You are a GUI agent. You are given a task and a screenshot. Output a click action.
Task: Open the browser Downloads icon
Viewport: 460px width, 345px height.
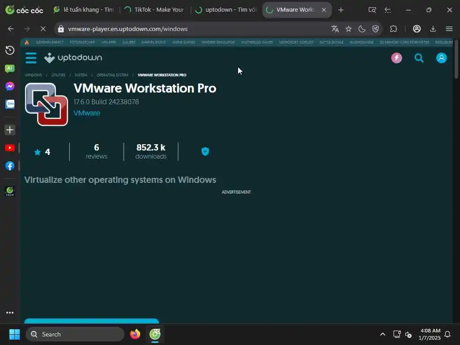(433, 29)
